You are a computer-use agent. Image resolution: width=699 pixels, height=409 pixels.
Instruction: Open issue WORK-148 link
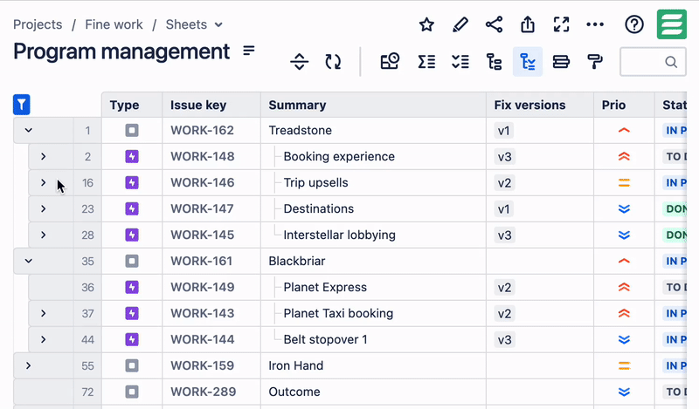pyautogui.click(x=203, y=156)
